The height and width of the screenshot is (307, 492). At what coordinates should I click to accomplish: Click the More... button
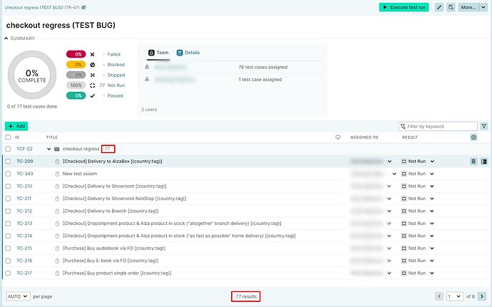(x=468, y=7)
